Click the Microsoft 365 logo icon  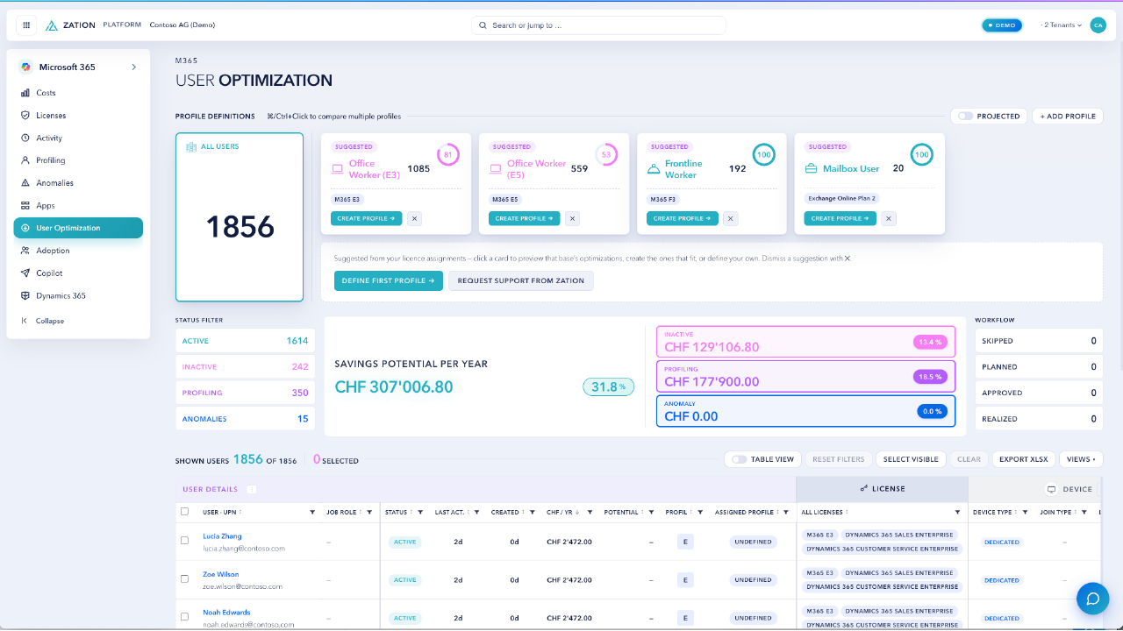pos(26,67)
